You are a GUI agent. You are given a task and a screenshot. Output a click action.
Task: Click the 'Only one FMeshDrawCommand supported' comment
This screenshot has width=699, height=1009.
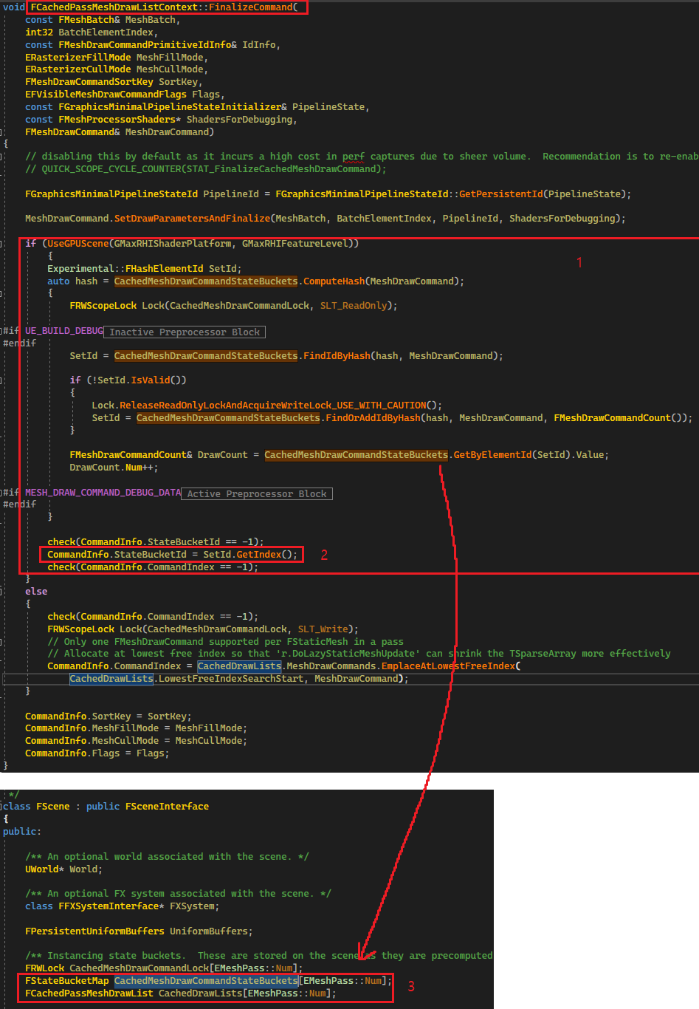(x=225, y=642)
